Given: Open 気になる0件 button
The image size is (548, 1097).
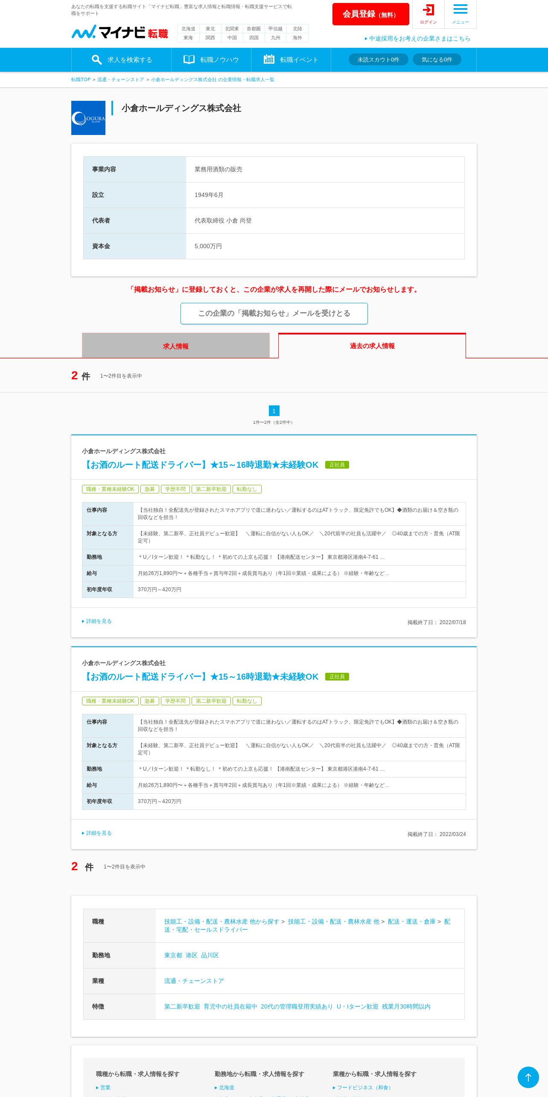Looking at the screenshot, I should (x=437, y=59).
